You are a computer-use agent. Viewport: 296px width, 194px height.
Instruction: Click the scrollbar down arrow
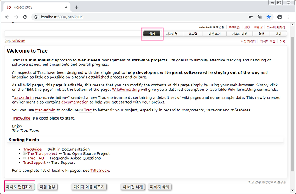[293, 190]
